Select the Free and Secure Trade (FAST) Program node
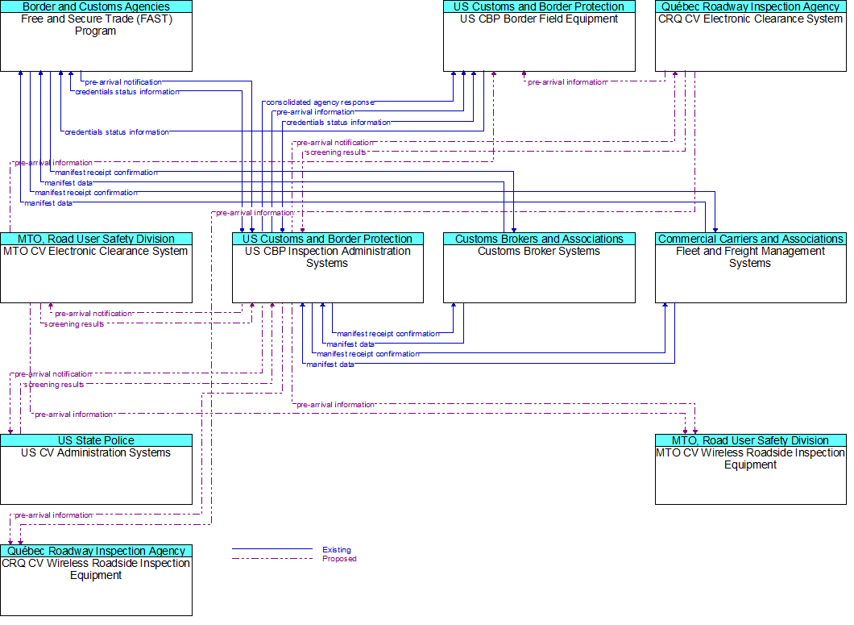 click(97, 36)
